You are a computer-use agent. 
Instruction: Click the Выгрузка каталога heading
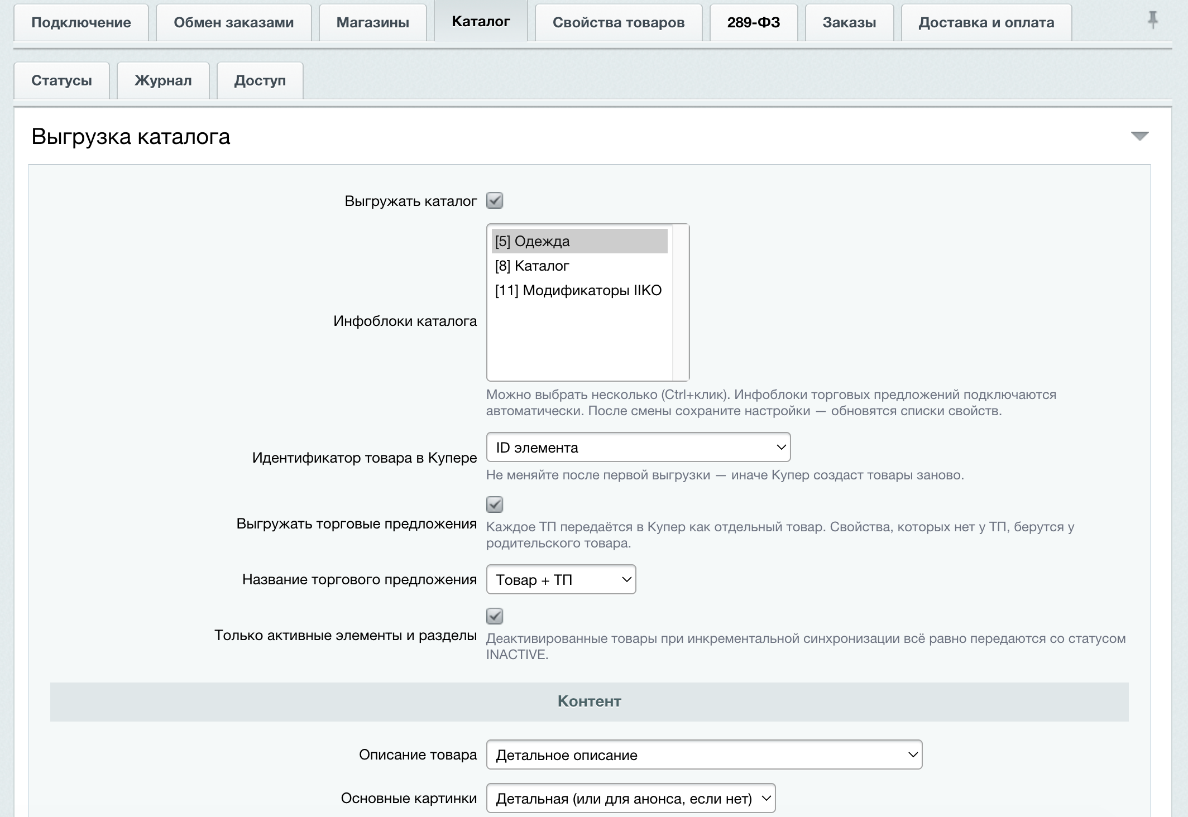(x=131, y=137)
